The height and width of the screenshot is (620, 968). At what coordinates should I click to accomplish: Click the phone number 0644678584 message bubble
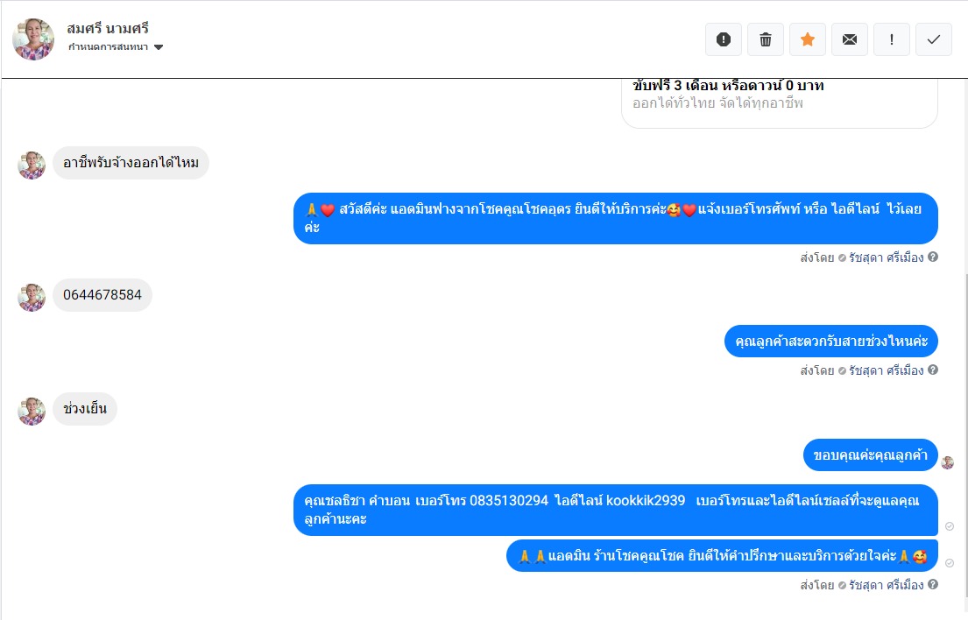pos(102,295)
